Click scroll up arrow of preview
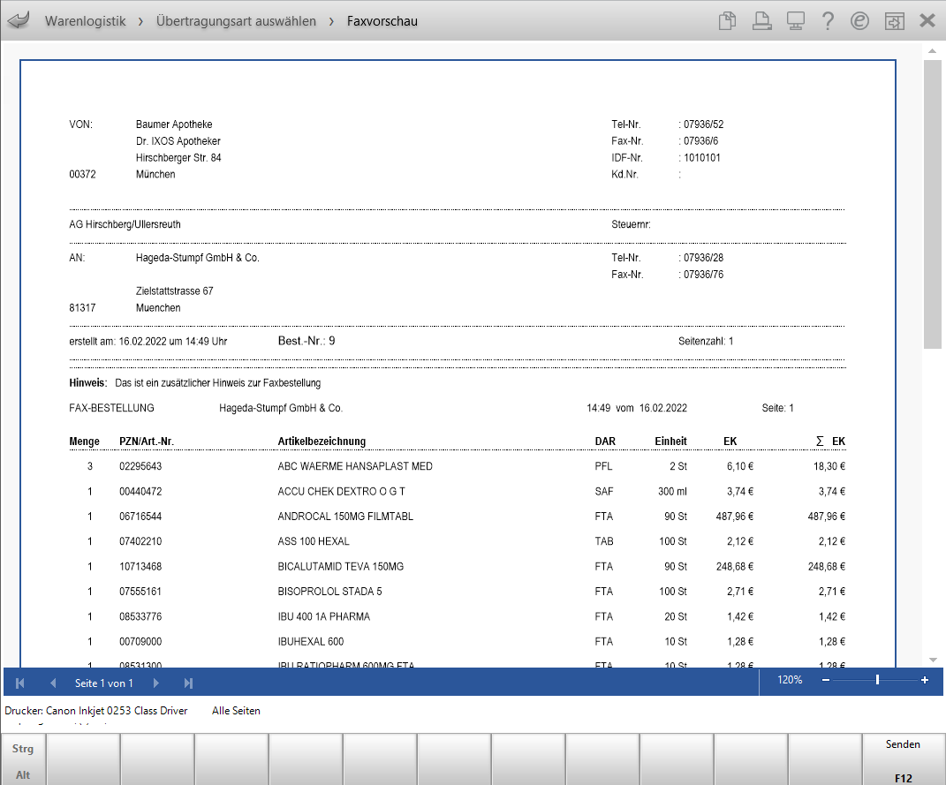Viewport: 946px width, 785px height. pyautogui.click(x=933, y=51)
